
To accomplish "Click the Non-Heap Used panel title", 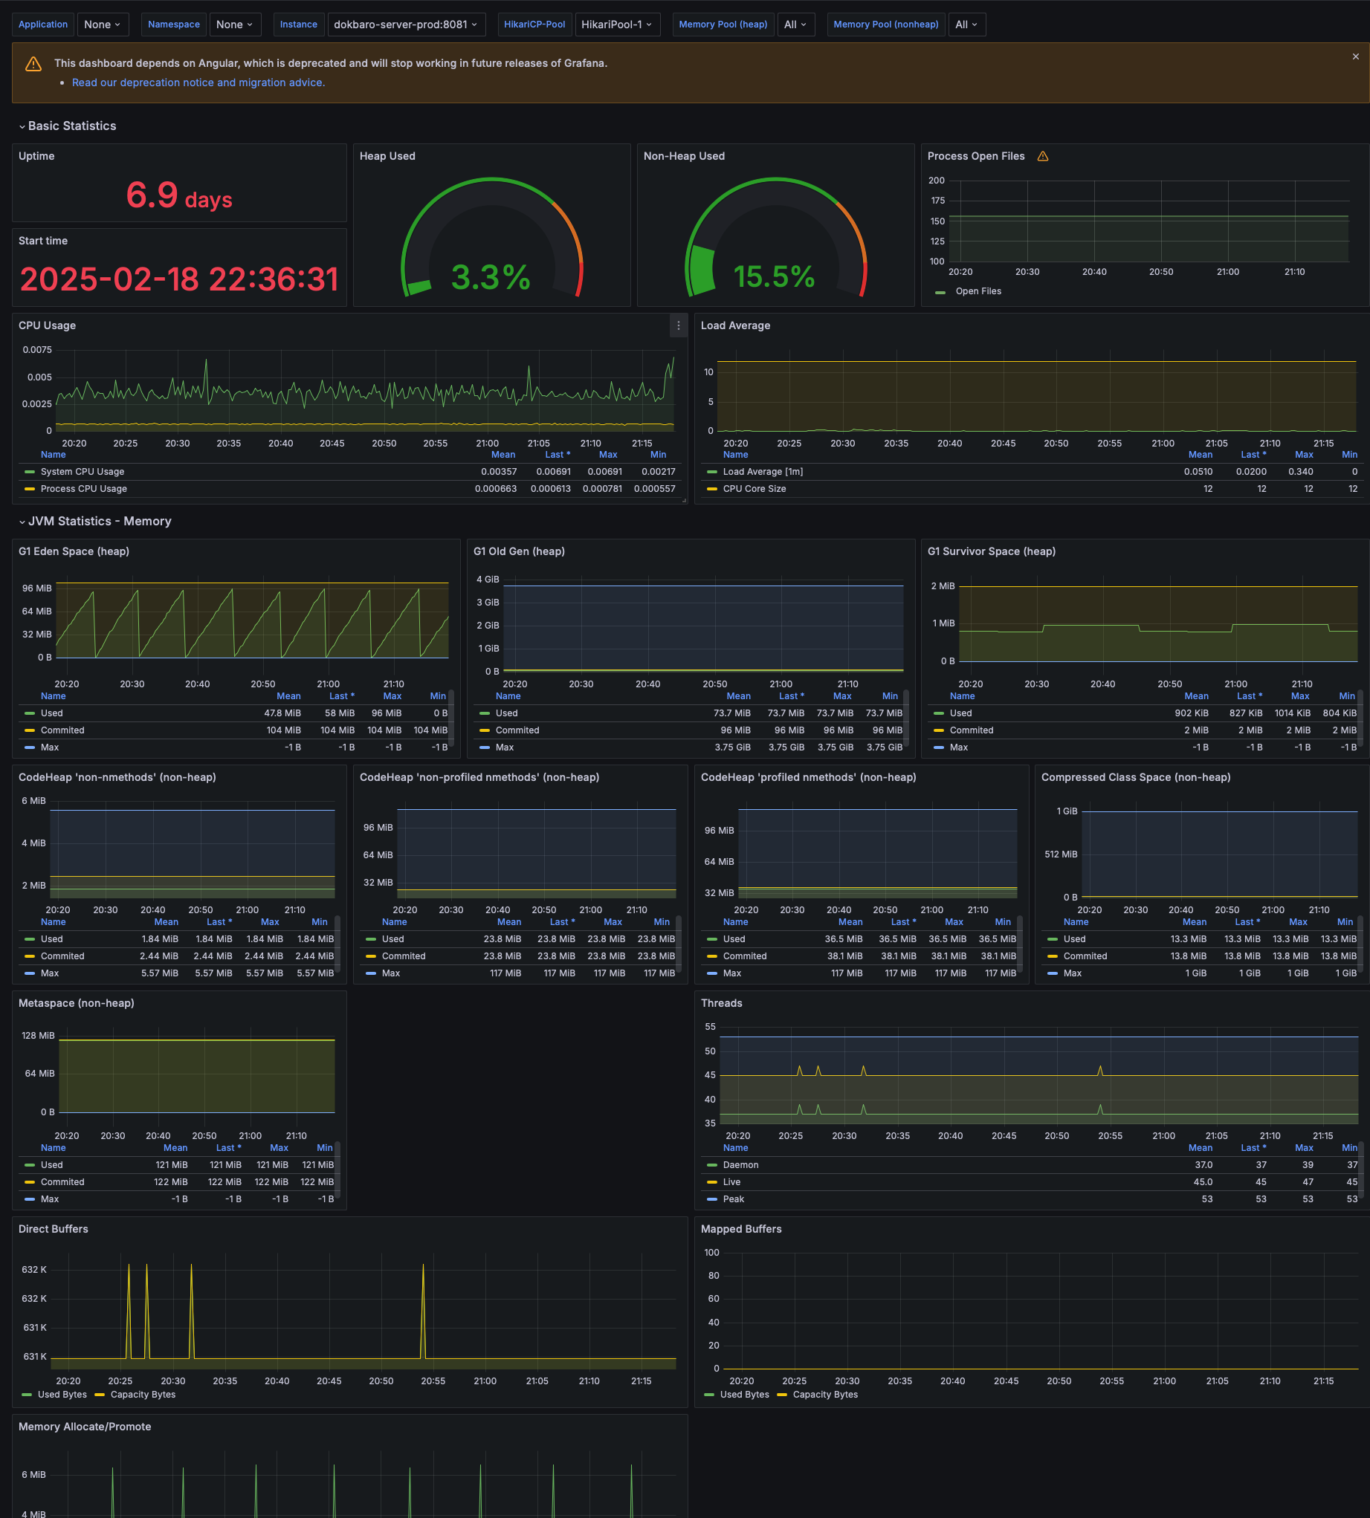I will (683, 157).
